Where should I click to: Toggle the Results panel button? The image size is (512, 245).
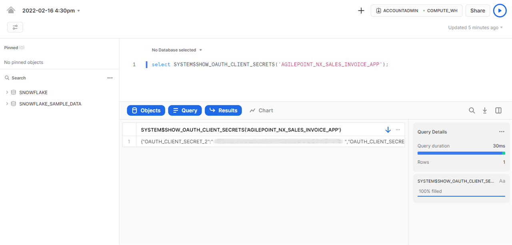223,110
